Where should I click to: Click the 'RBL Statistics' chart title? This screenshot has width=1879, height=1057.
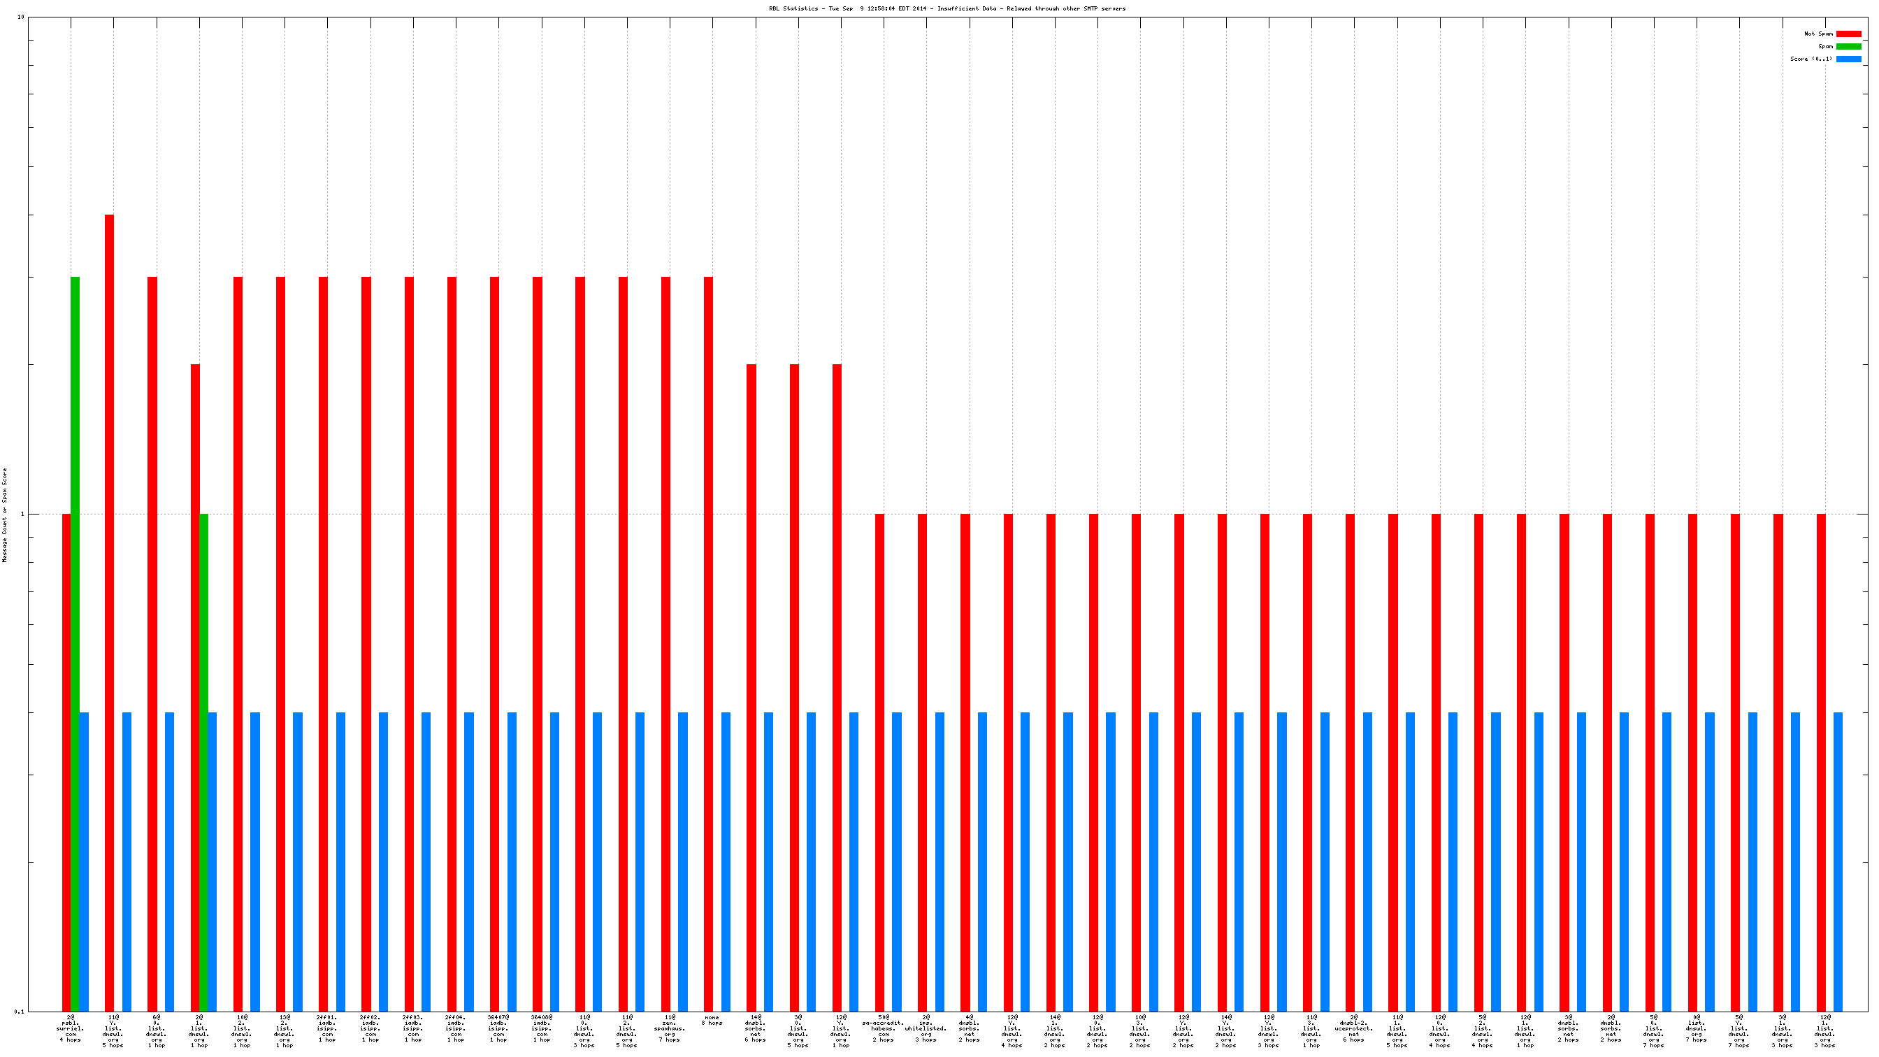click(946, 9)
